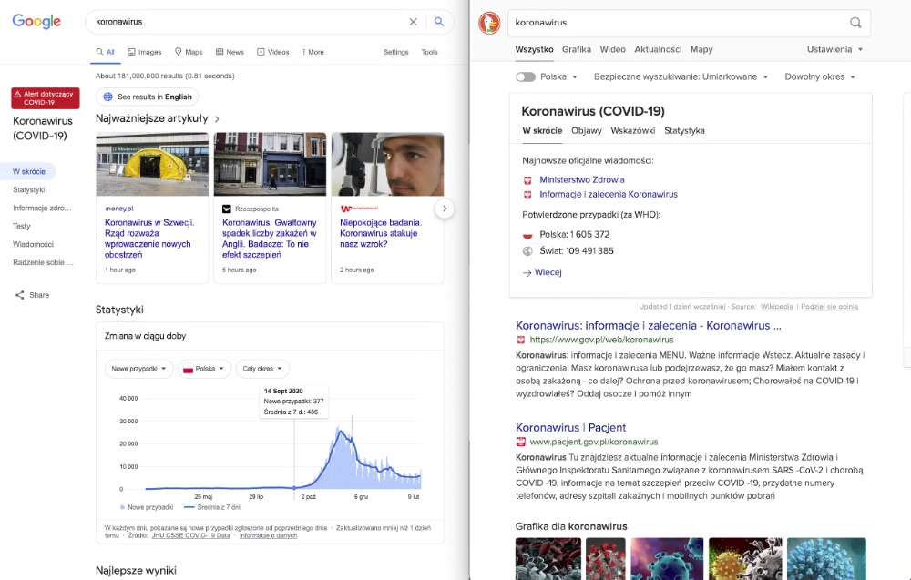
Task: Click the DuckDuckGo search magnifier button
Action: 855,23
